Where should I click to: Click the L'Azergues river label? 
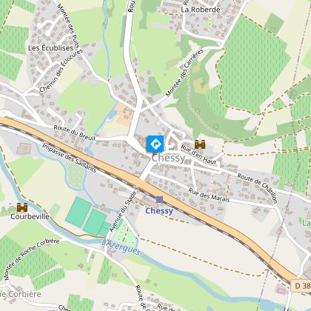pos(121,247)
